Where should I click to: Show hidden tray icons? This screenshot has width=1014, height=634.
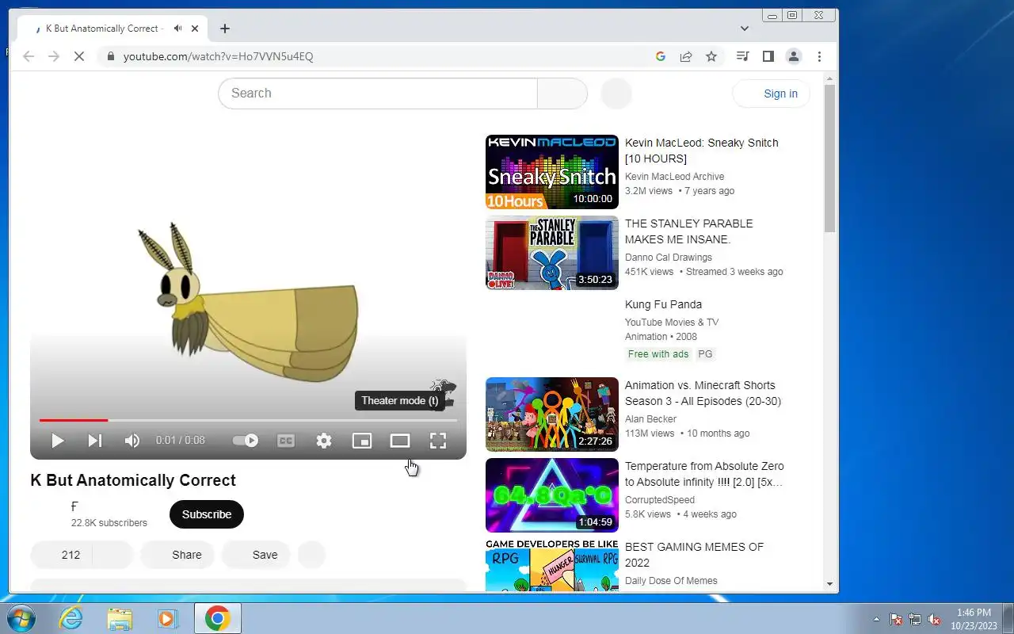876,619
